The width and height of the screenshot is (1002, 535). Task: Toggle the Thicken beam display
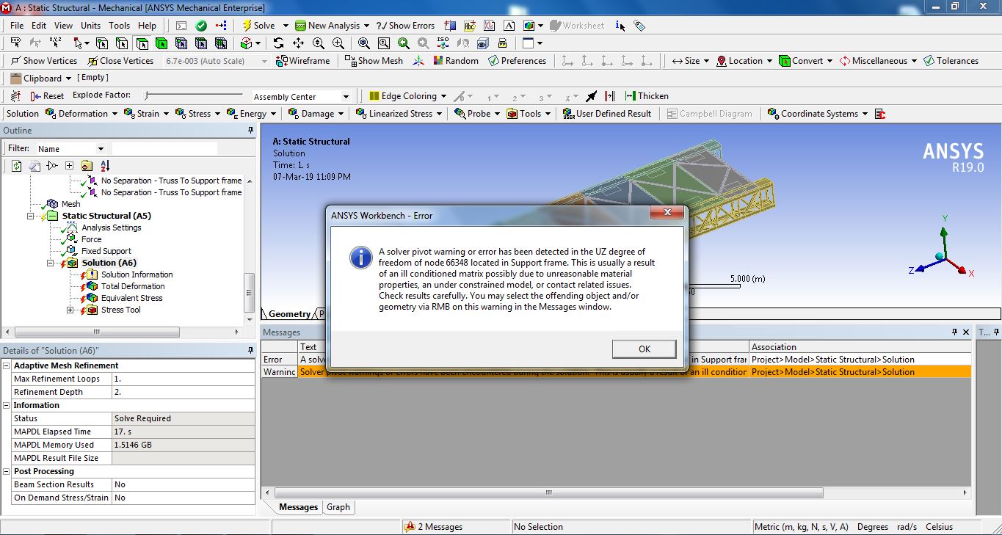648,95
